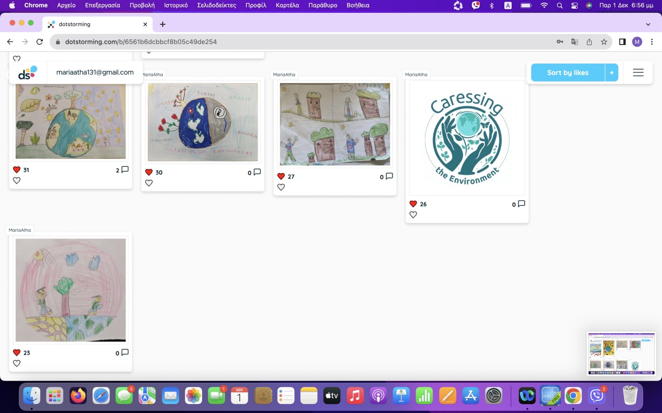Reload the dotstorming page
Screen dimensions: 662x413
40,42
